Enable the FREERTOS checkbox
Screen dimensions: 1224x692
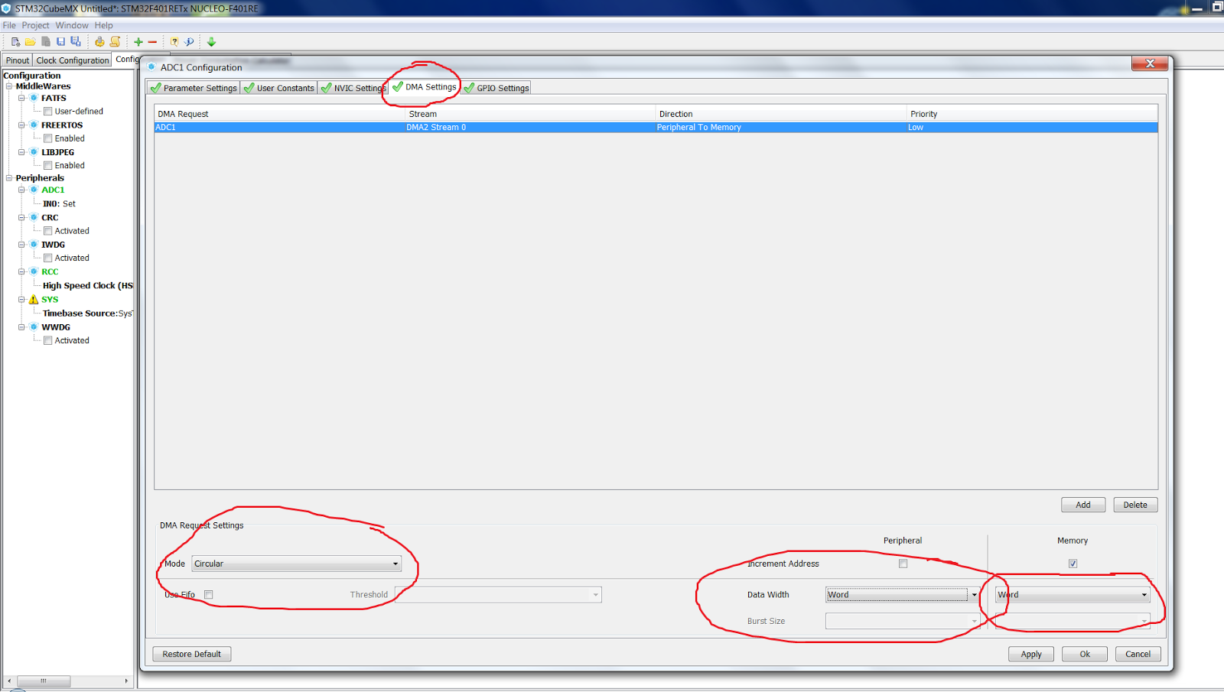click(48, 138)
